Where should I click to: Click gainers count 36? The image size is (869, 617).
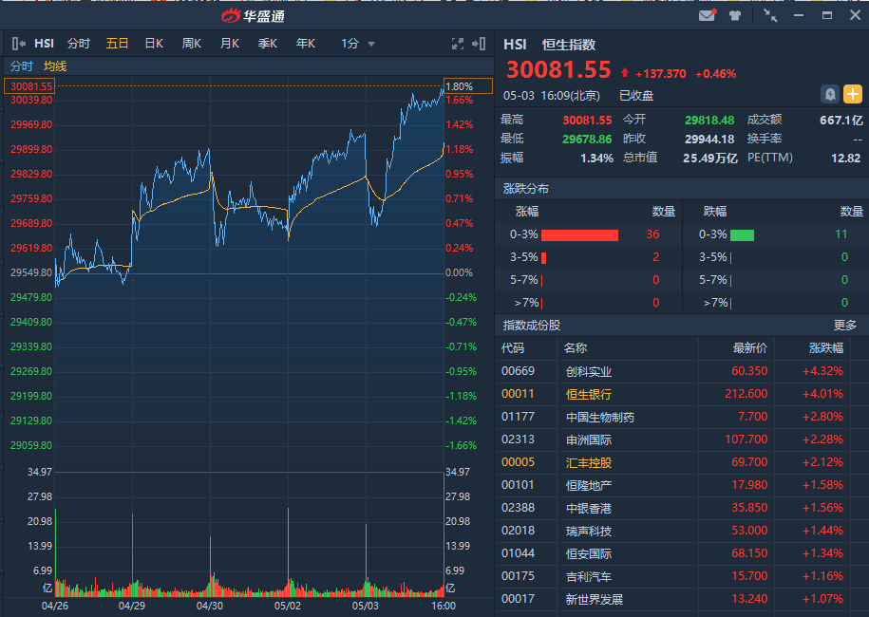pyautogui.click(x=652, y=234)
